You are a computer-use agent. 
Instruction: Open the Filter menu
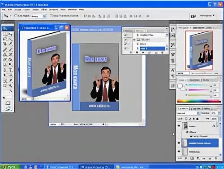click(44, 9)
